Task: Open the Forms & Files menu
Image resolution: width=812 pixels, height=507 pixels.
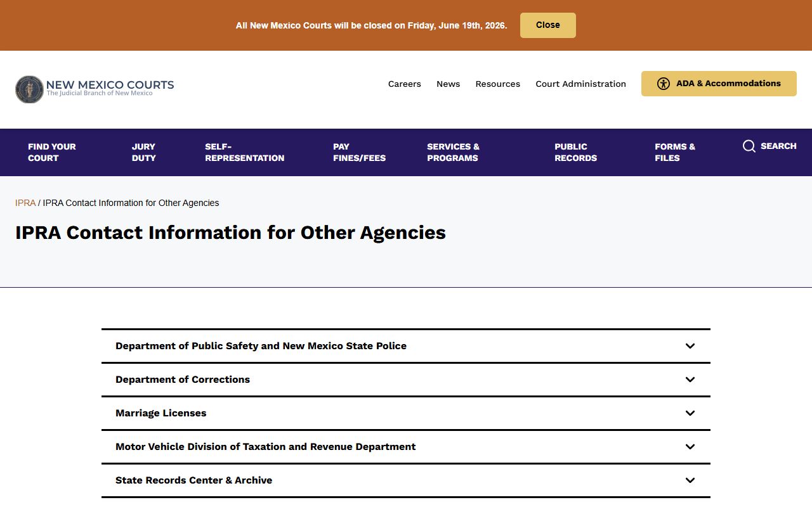Action: 675,152
